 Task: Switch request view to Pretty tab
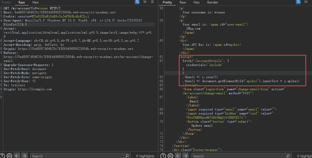pos(6,2)
